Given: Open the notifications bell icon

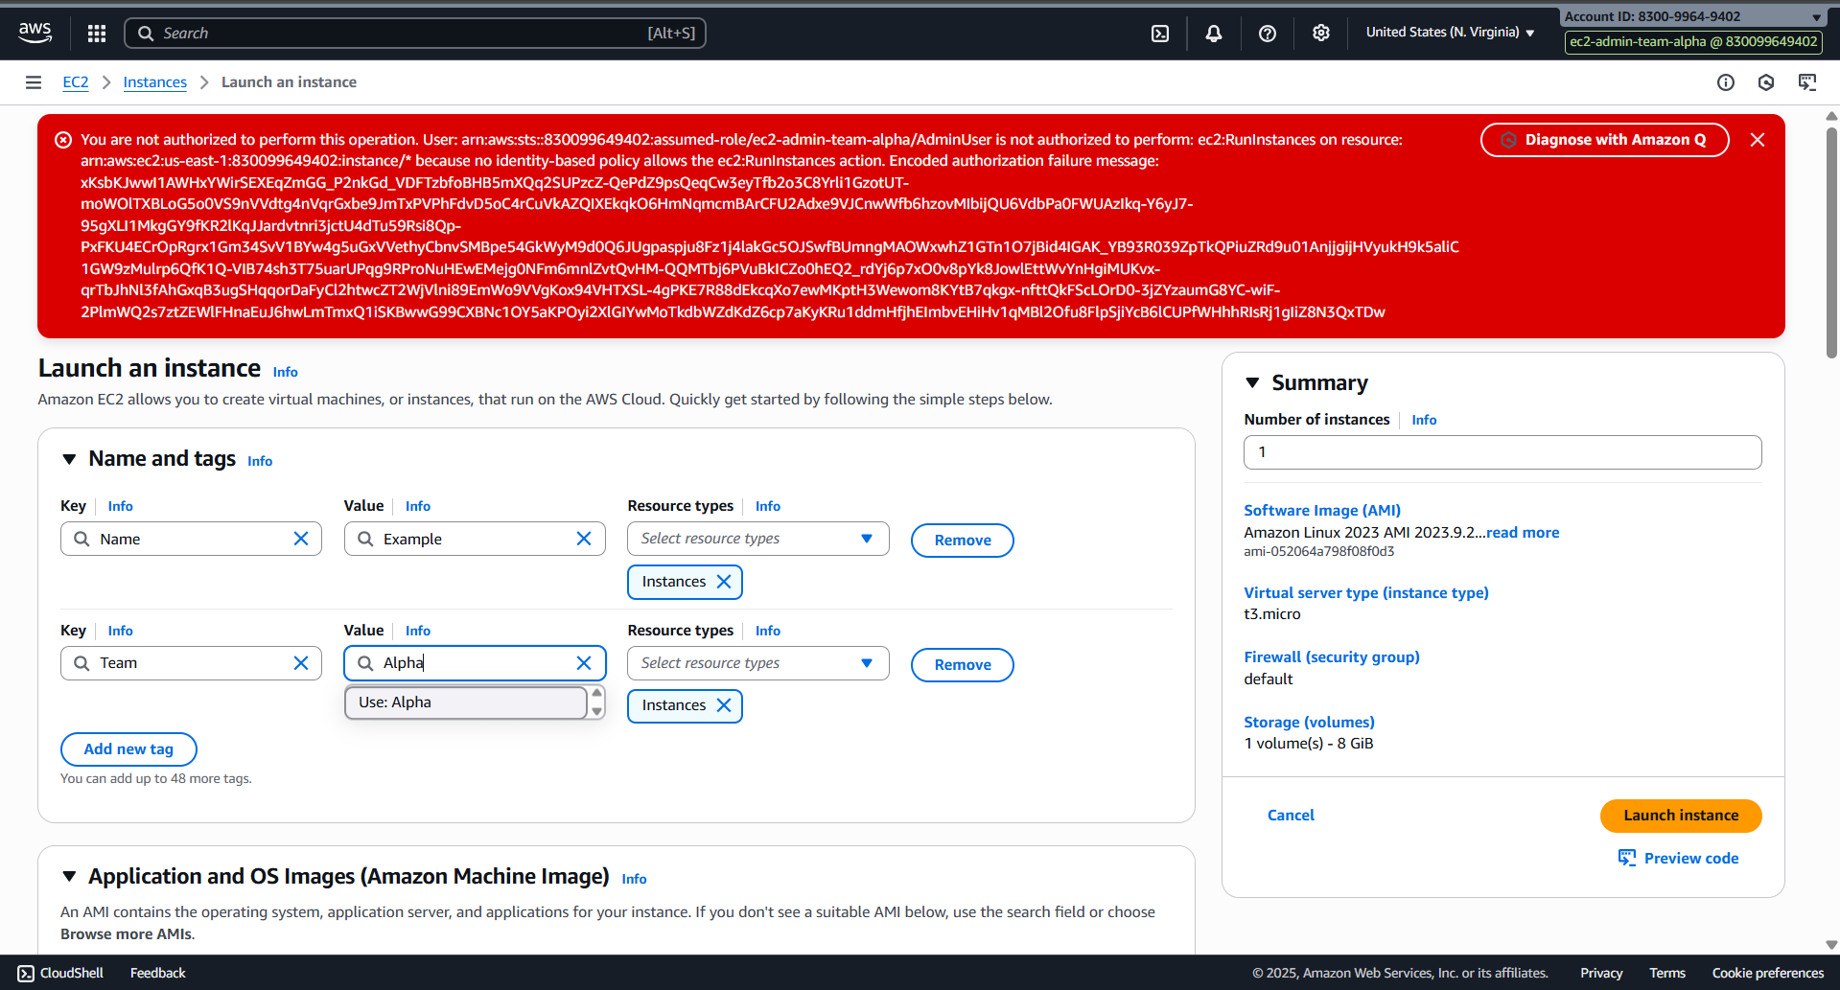Looking at the screenshot, I should 1214,33.
